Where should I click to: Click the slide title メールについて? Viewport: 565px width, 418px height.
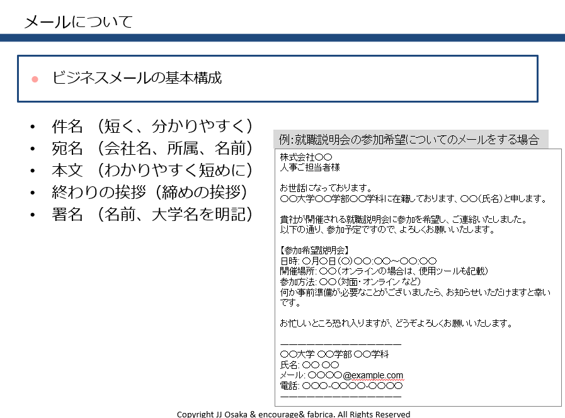pyautogui.click(x=79, y=22)
